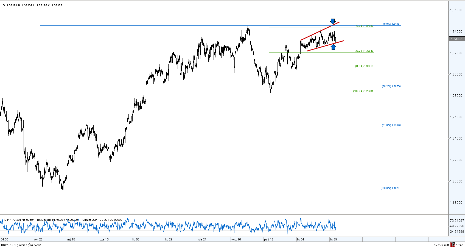Click the 'created with' Arena text
Viewport: 465px width, 247px height.
[x=441, y=245]
